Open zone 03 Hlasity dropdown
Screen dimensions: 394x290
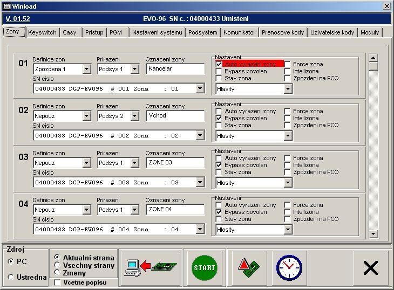tap(288, 183)
